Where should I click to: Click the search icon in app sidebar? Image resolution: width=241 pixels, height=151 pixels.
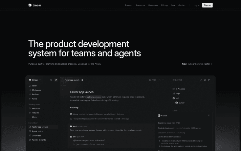point(51,80)
